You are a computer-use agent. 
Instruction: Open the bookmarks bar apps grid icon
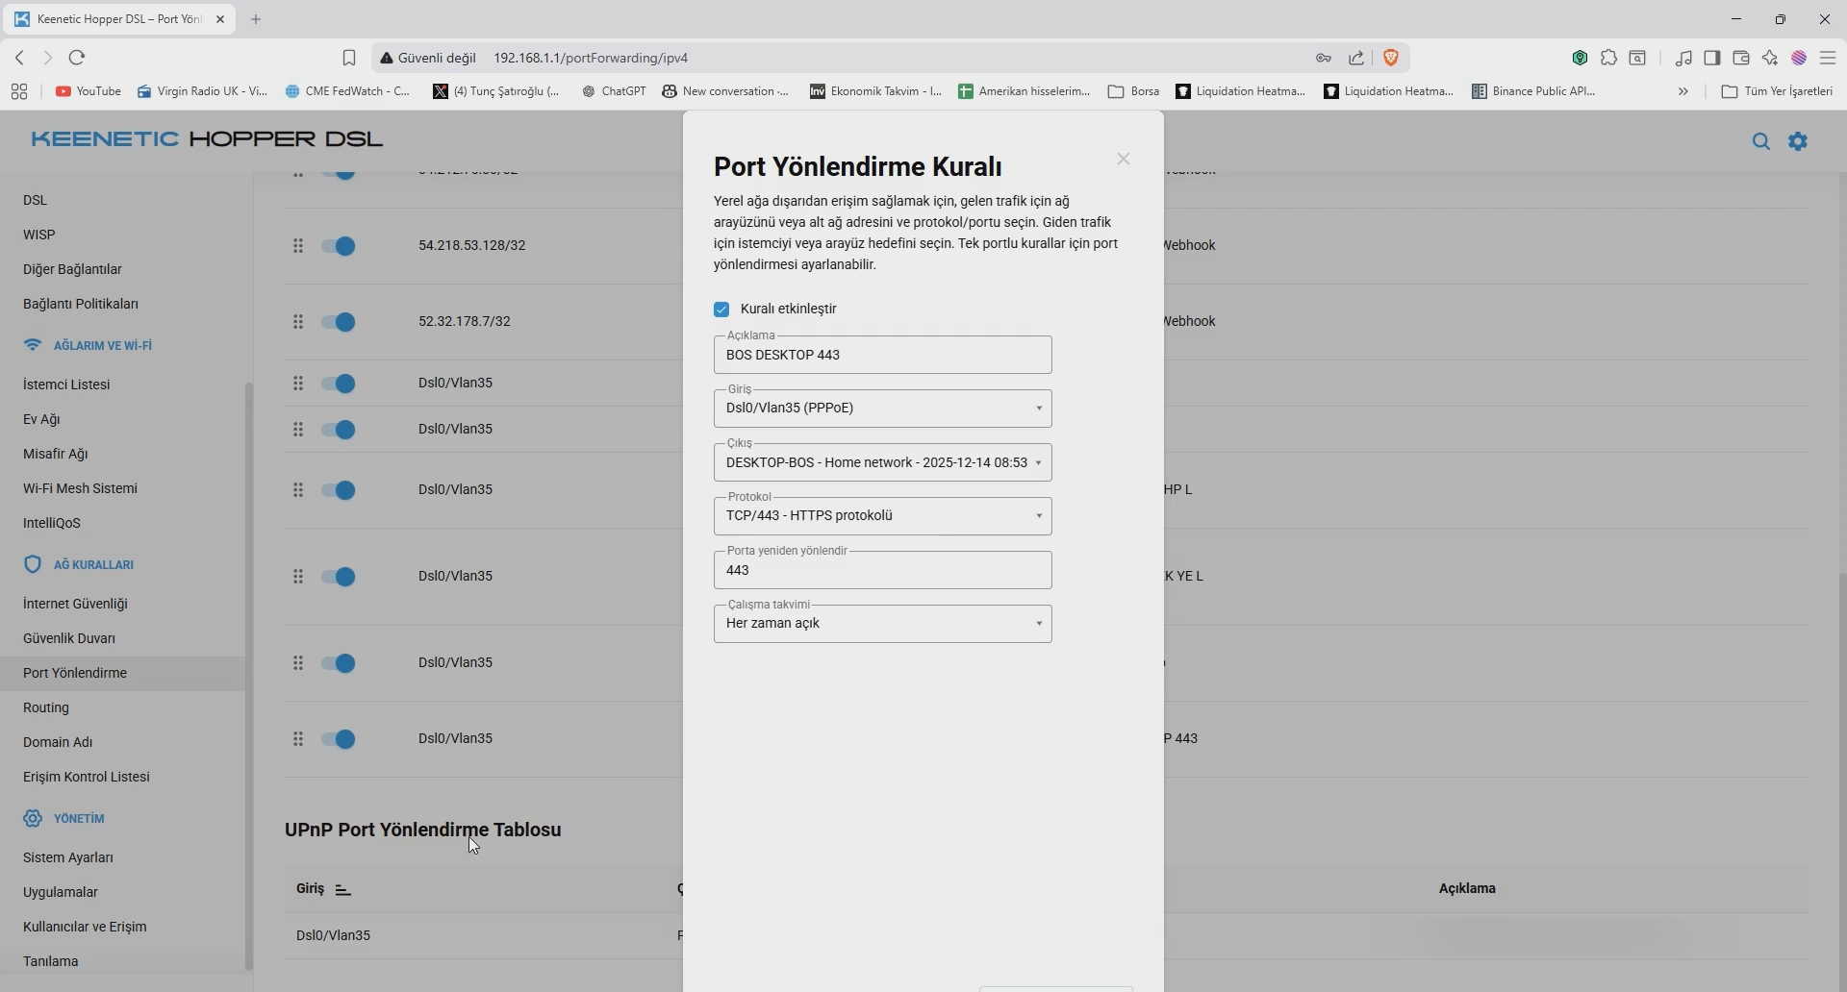(x=19, y=91)
